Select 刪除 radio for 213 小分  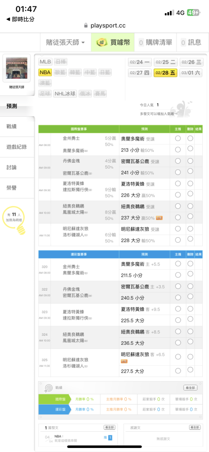point(190,149)
